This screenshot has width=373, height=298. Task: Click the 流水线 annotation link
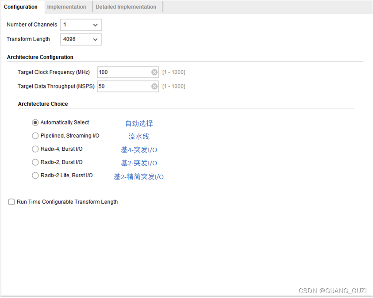point(138,136)
